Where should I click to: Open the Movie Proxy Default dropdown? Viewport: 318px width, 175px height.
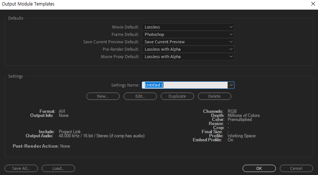coord(188,57)
